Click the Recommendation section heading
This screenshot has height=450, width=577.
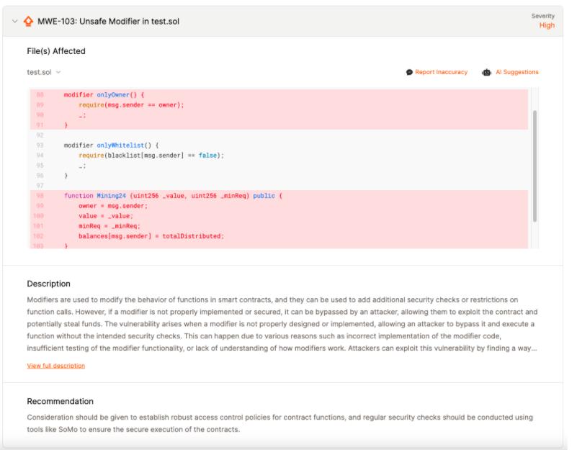click(60, 401)
